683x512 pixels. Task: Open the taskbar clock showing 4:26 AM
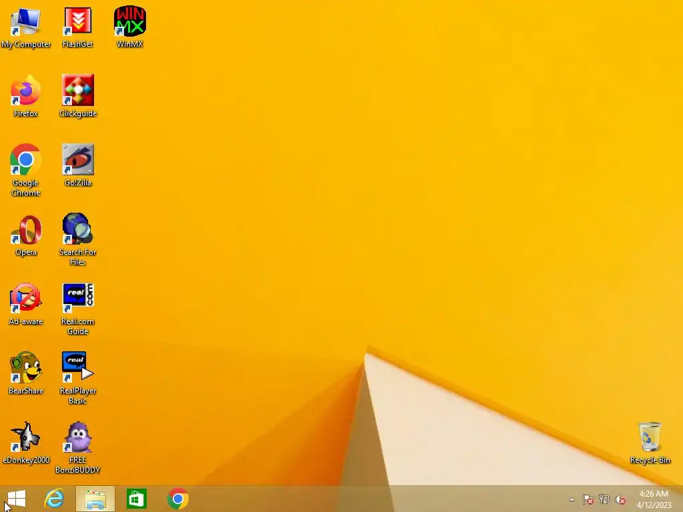click(x=654, y=499)
